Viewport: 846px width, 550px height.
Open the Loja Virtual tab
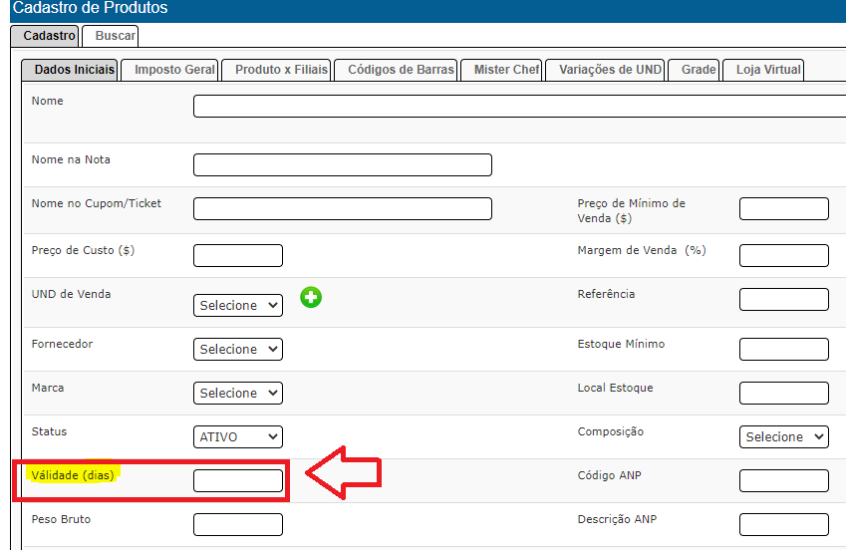(x=763, y=70)
